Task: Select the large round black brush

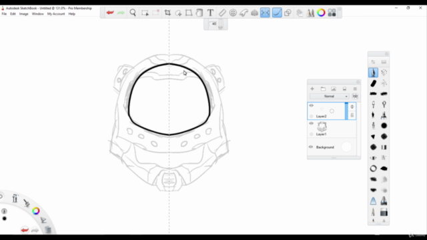Action: click(x=384, y=126)
